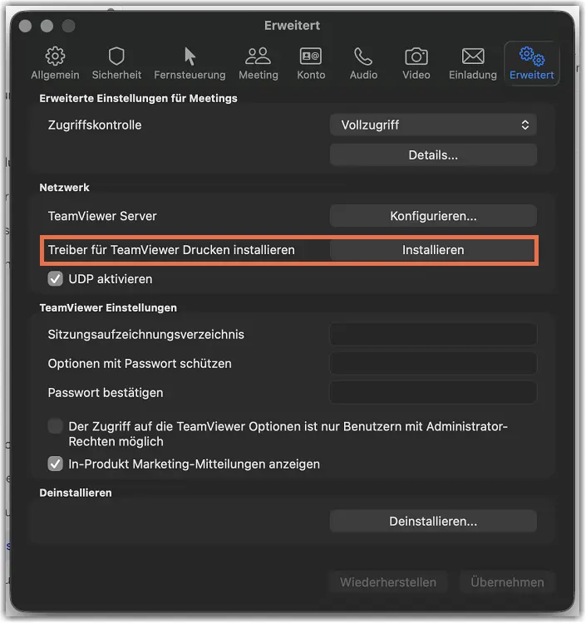This screenshot has width=586, height=623.
Task: Open the Einladung envelope icon tab
Action: (473, 64)
